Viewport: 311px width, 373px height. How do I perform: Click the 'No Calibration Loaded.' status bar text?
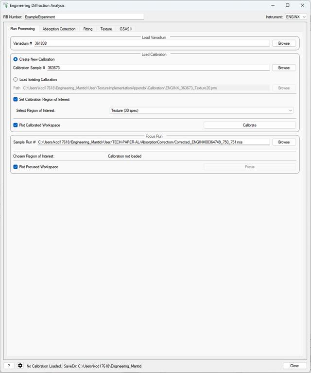click(x=44, y=366)
